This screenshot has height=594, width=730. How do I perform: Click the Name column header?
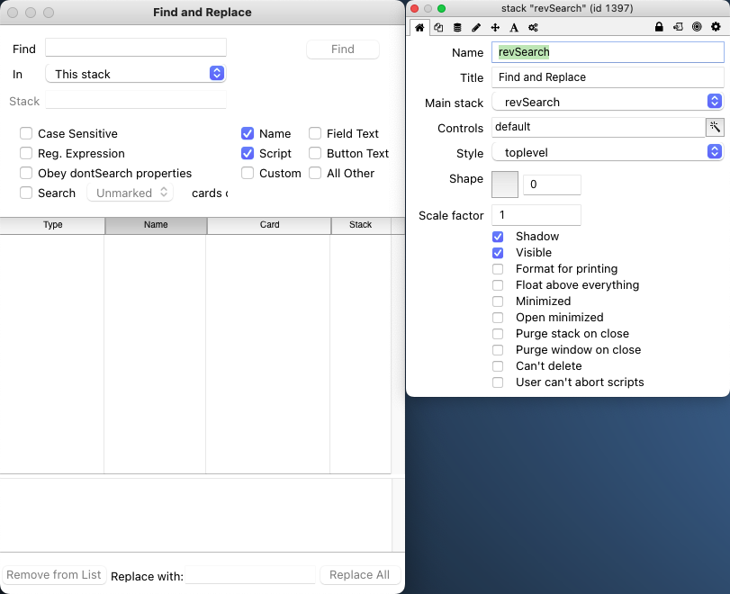tap(156, 225)
